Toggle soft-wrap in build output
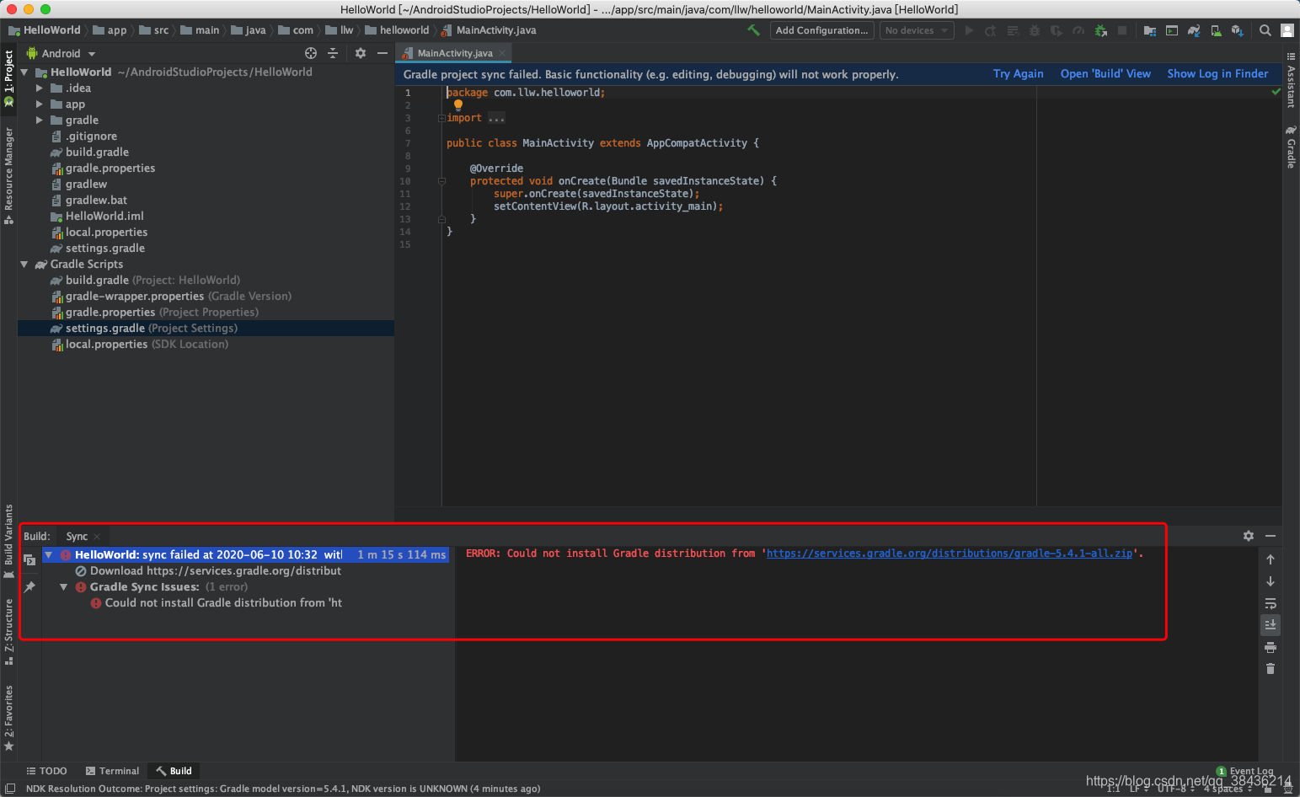The image size is (1300, 797). tap(1271, 603)
